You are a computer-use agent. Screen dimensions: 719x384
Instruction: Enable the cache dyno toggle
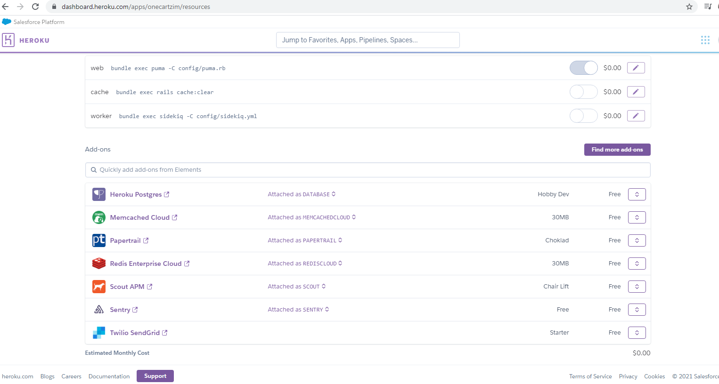click(x=583, y=91)
